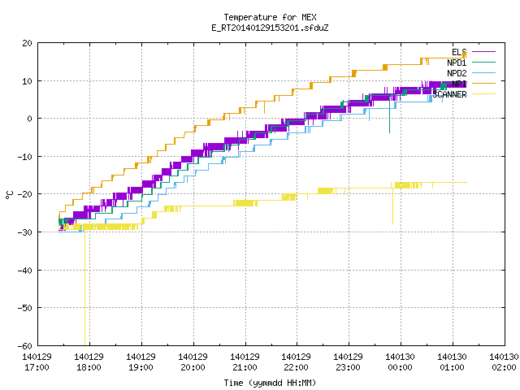
Task: Click the green NPD1 legend line sample
Action: pyautogui.click(x=483, y=63)
